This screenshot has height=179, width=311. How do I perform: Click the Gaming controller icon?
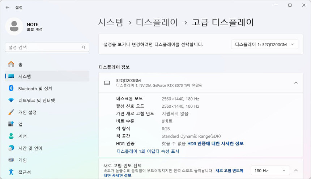pyautogui.click(x=11, y=160)
